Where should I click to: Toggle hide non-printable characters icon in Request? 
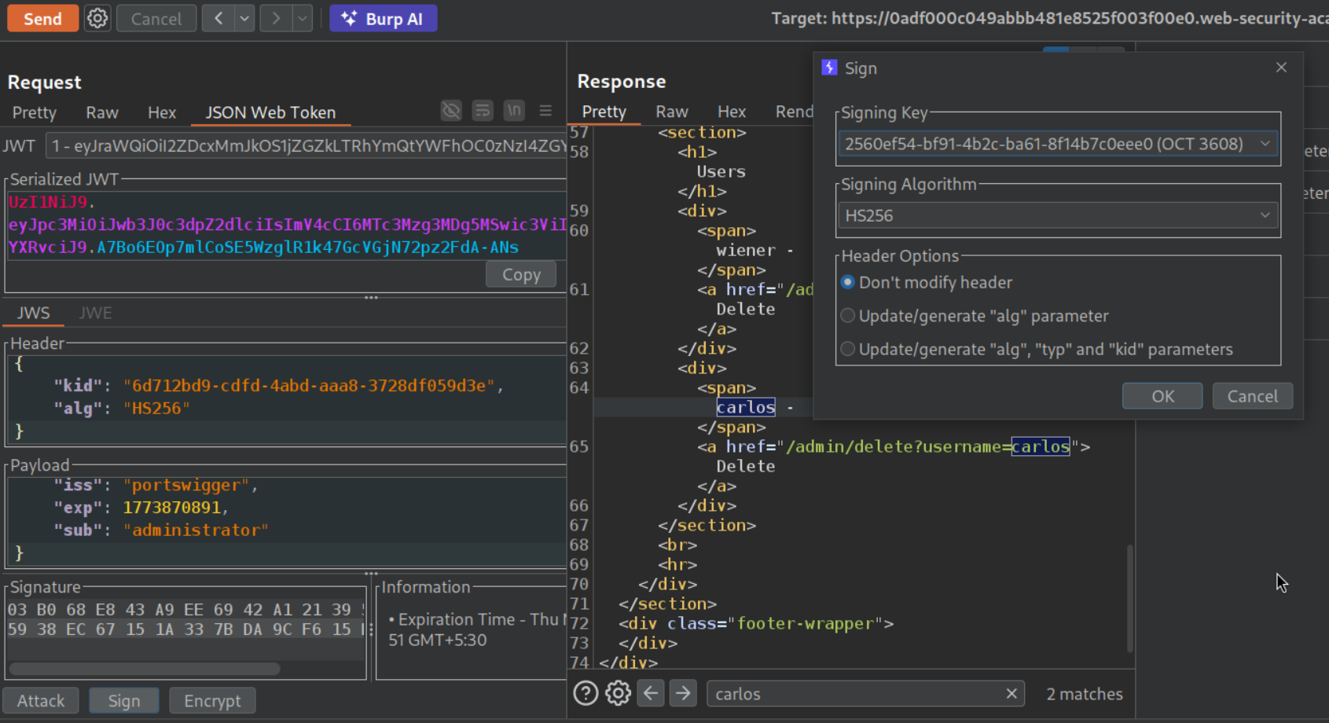[451, 111]
